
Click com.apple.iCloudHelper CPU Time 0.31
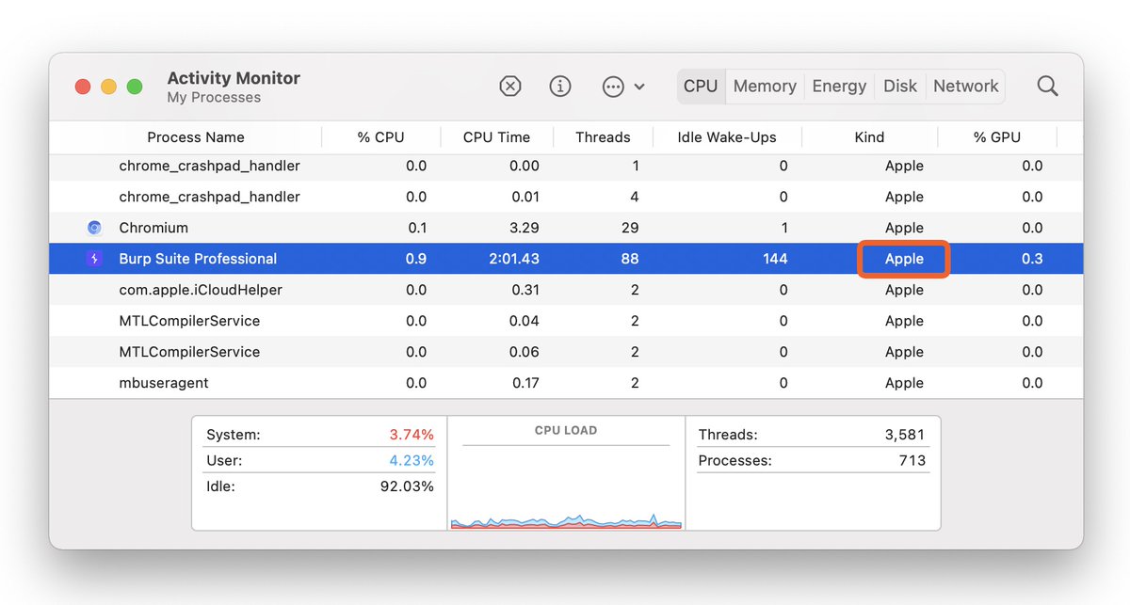tap(524, 290)
